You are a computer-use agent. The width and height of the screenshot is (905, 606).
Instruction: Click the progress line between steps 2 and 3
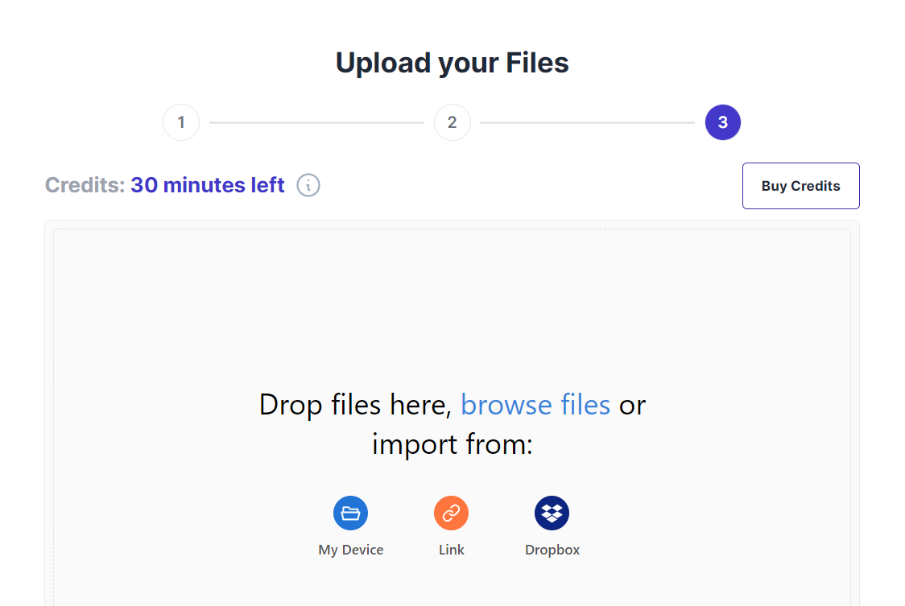587,122
